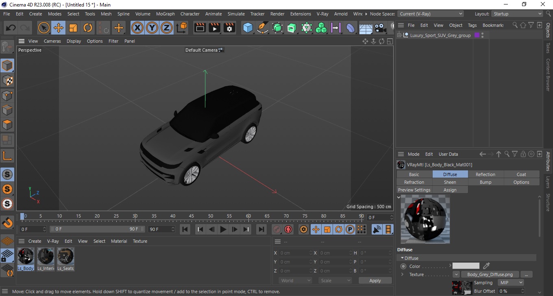Pick color with the eyedropper
The width and height of the screenshot is (553, 296).
[x=486, y=266]
